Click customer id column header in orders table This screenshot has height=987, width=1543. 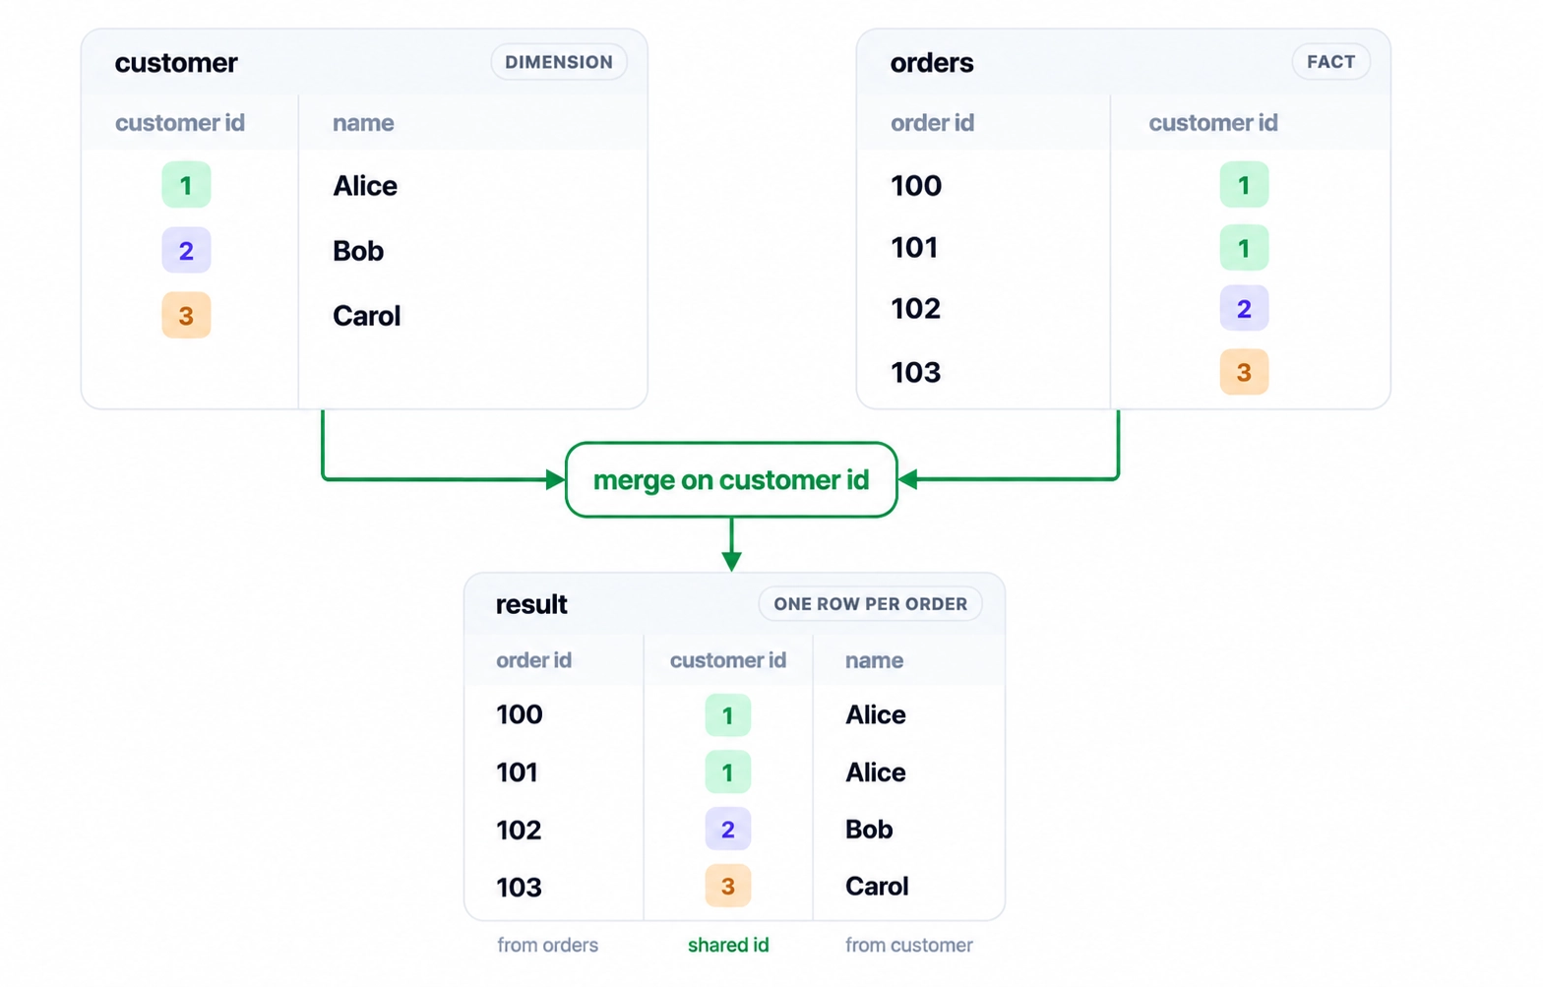pos(1213,123)
